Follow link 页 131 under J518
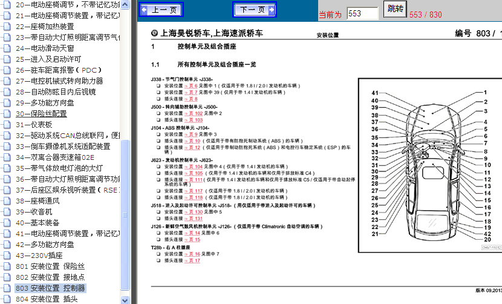Screen dimensions: 502x304 (x=194, y=219)
